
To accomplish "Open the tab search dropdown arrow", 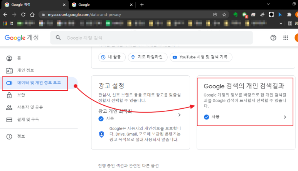I will [268, 4].
